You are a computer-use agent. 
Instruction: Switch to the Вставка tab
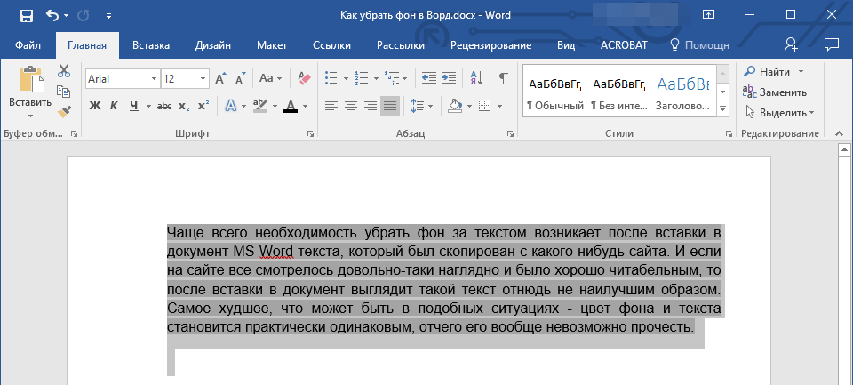tap(151, 45)
